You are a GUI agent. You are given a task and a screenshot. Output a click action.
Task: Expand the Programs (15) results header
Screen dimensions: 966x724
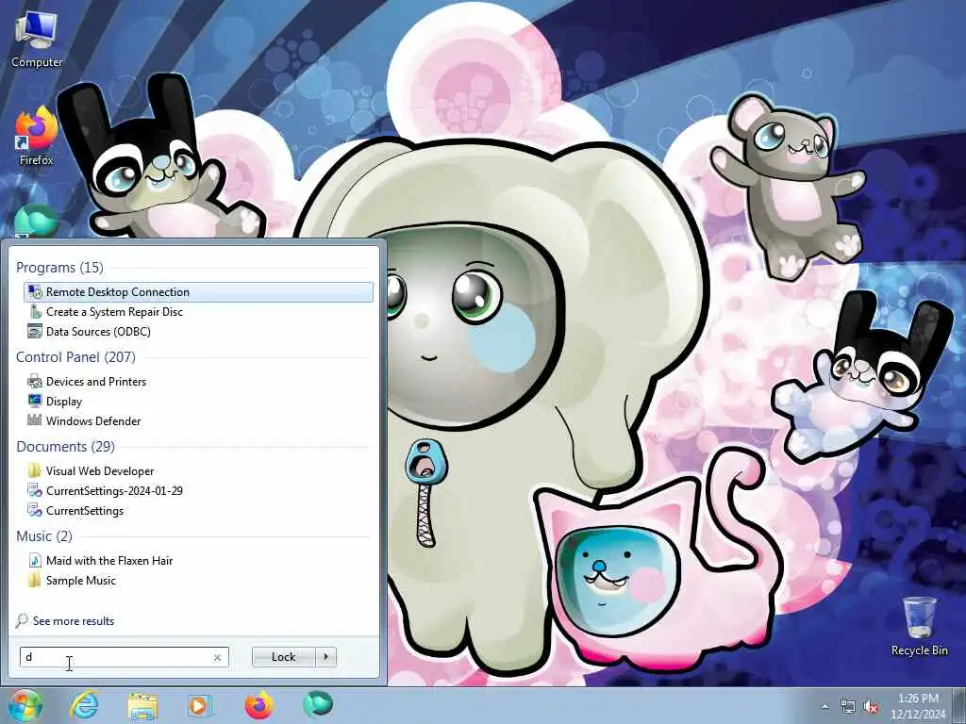pos(59,267)
